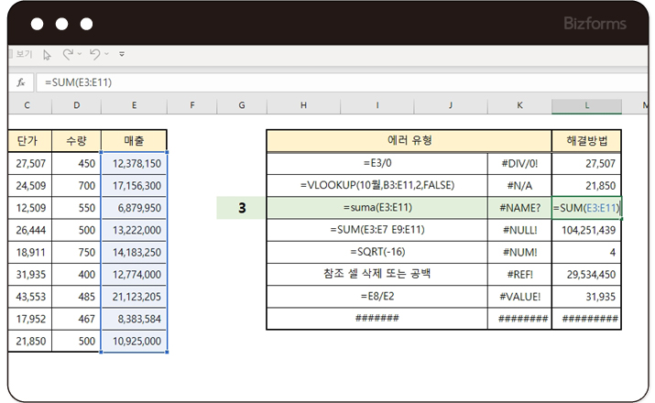Click the 수량 header cell
The image size is (655, 403).
[76, 141]
